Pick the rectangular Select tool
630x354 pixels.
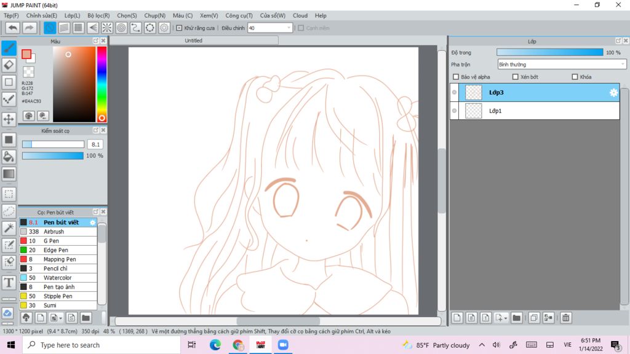9,194
